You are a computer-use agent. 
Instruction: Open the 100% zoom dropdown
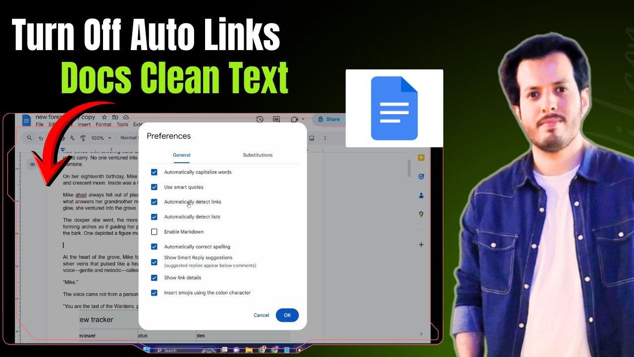[x=101, y=138]
